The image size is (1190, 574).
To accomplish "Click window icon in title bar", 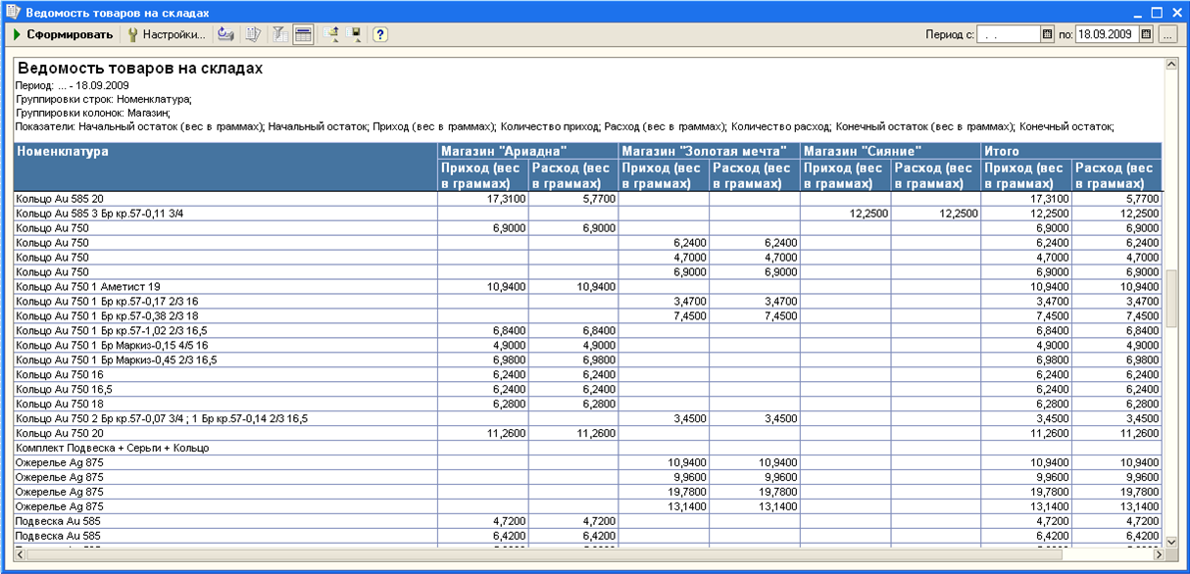I will 13,12.
